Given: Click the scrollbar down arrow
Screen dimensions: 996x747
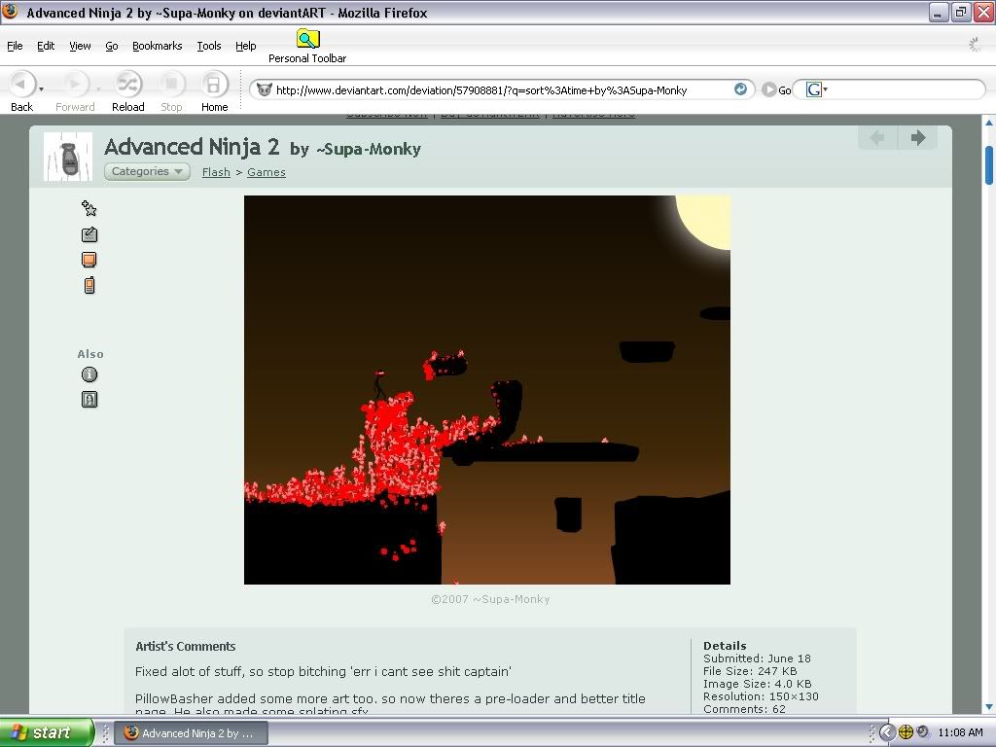Looking at the screenshot, I should tap(989, 707).
